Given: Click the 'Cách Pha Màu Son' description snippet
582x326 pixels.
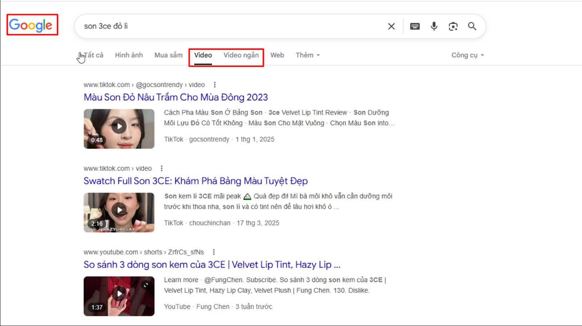Looking at the screenshot, I should coord(279,118).
